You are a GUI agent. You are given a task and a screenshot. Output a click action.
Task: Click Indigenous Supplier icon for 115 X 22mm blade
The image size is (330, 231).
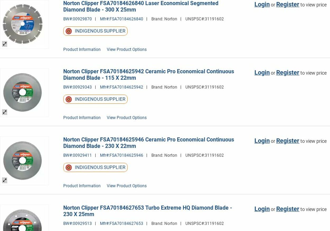tap(69, 99)
